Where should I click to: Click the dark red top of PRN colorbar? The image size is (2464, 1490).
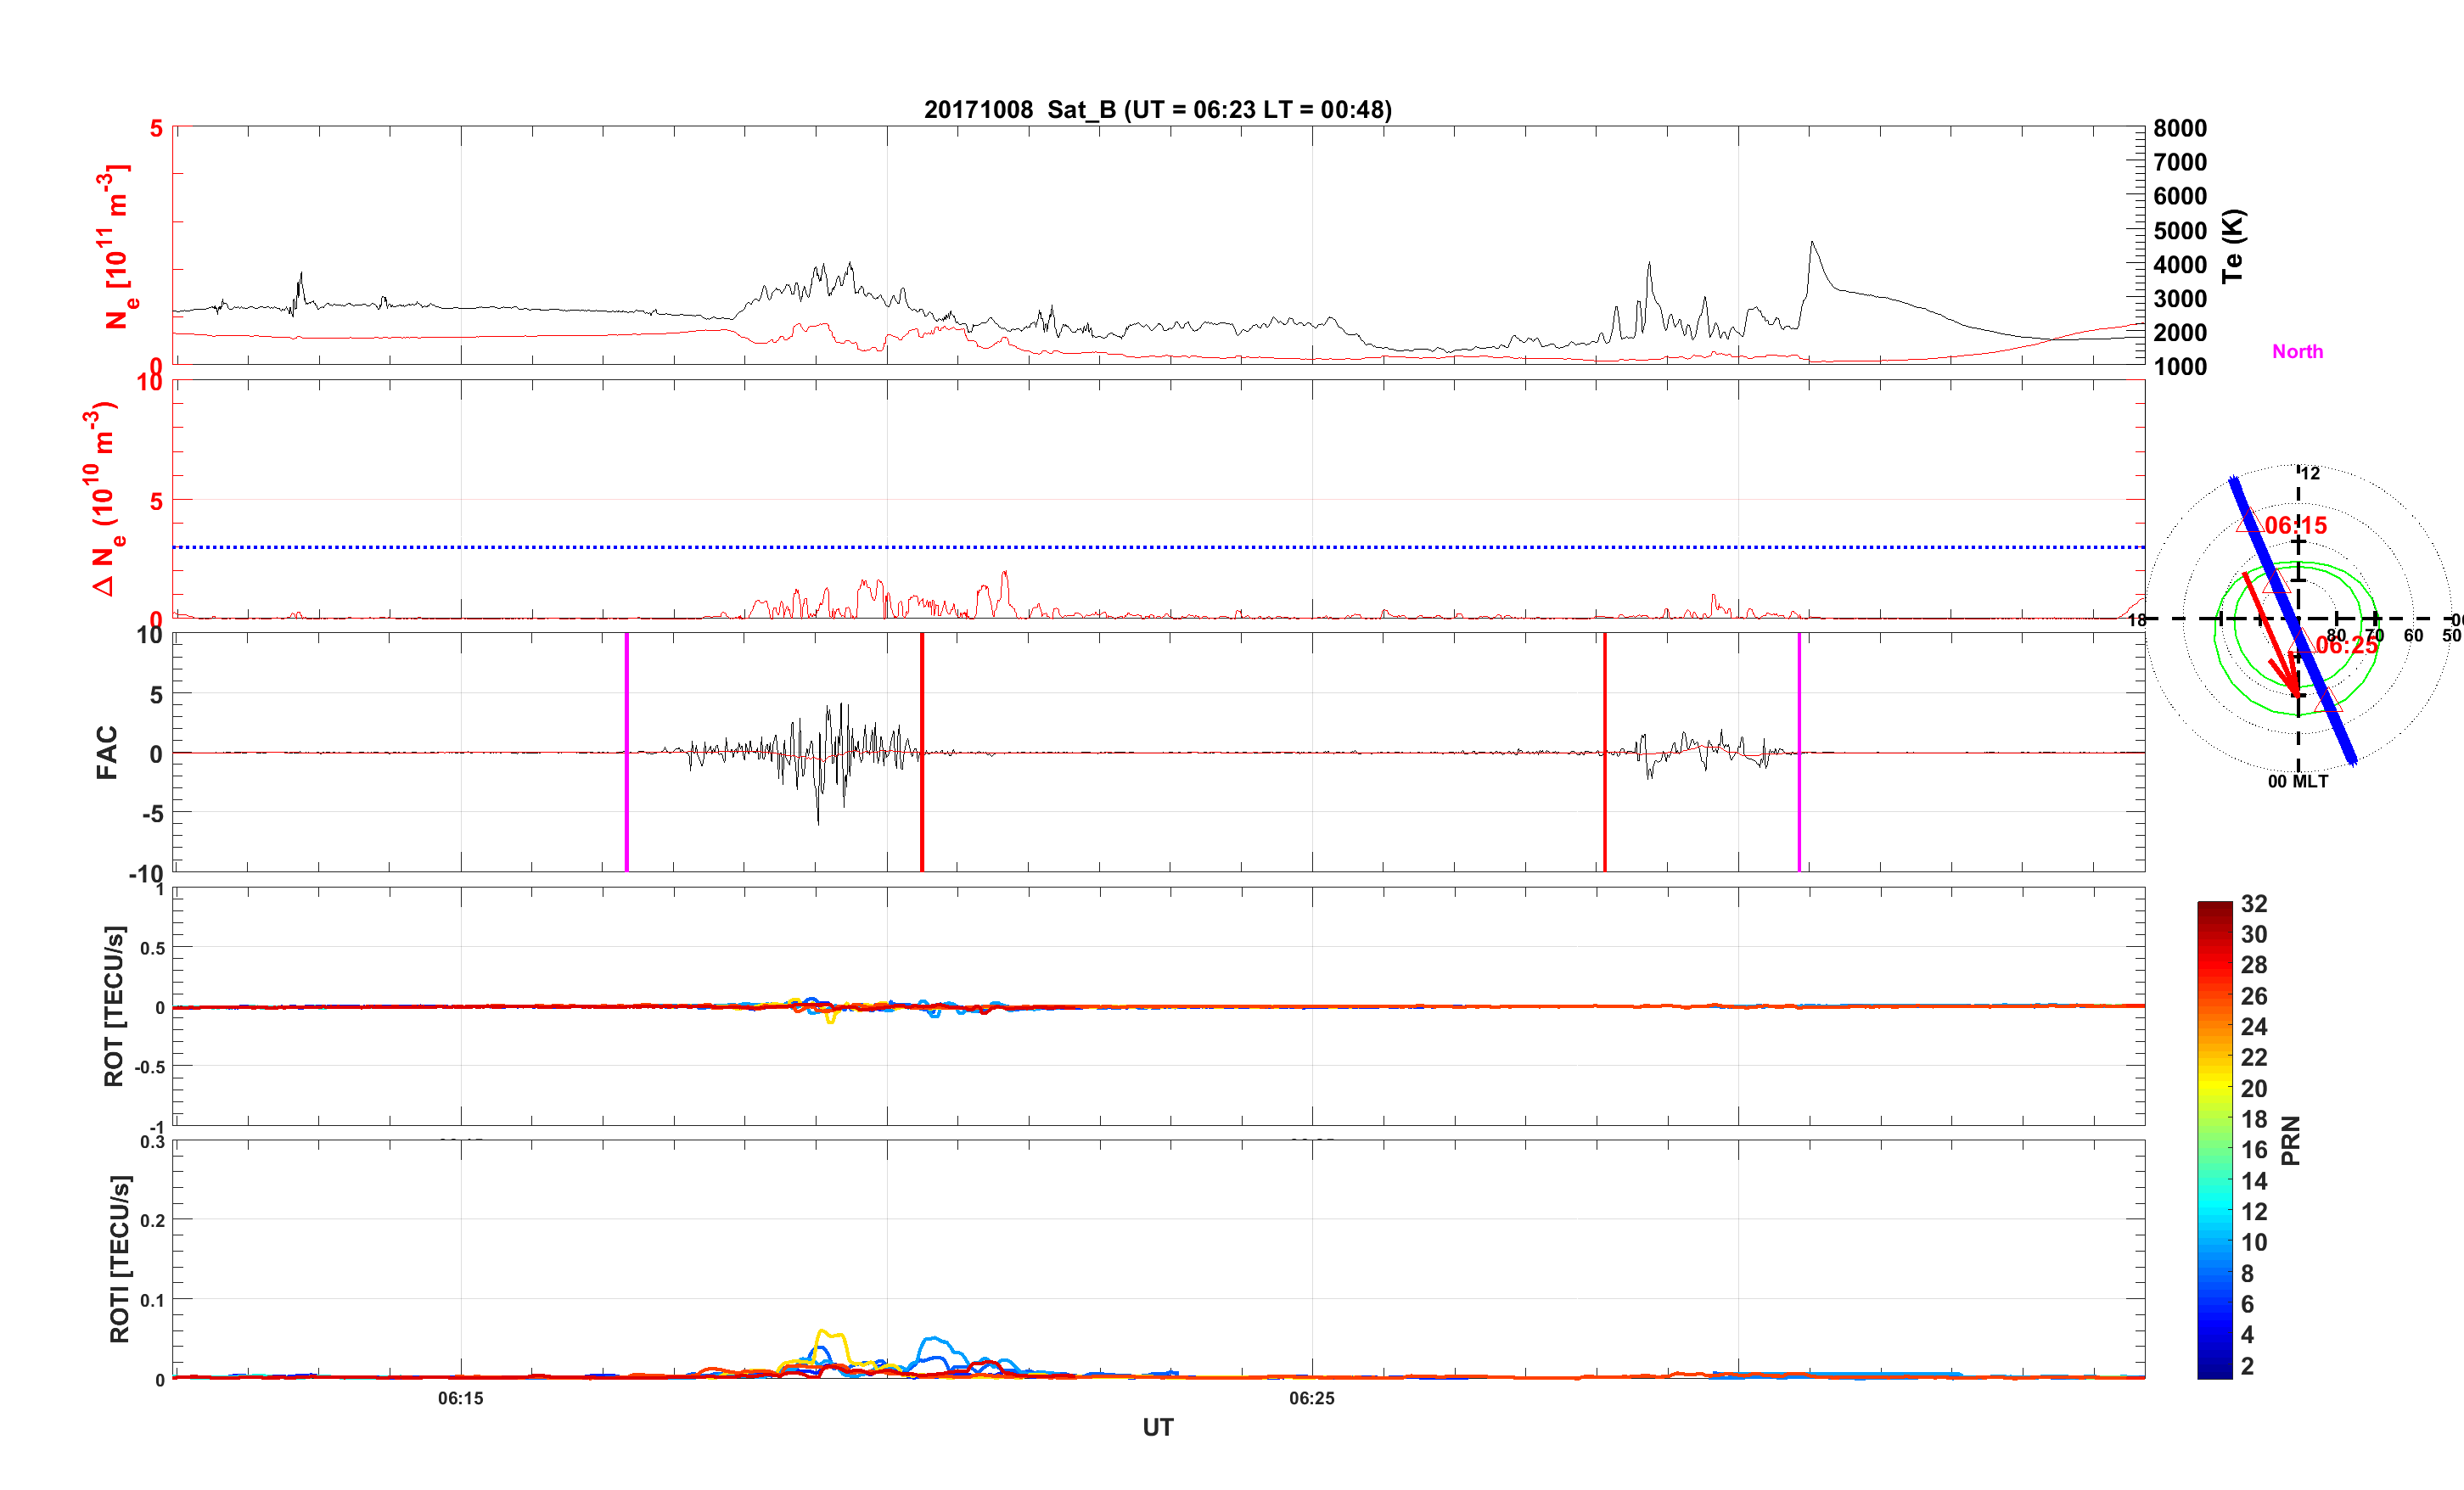(x=2214, y=907)
